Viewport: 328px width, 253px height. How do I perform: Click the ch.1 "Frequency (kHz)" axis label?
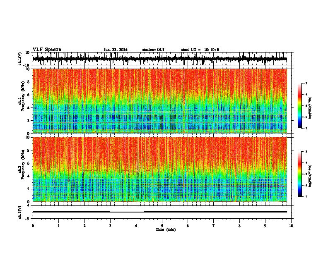(x=23, y=96)
